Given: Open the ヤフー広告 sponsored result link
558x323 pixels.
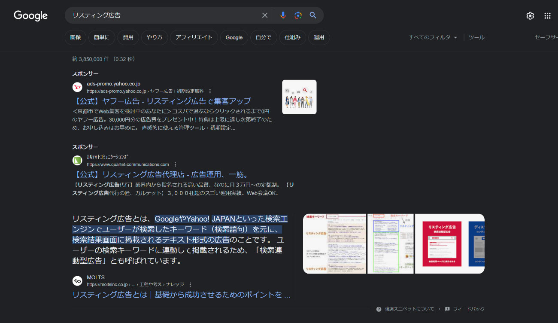Looking at the screenshot, I should coord(163,101).
